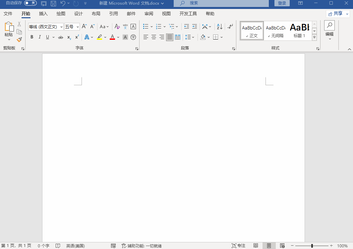Click the 搜索 search box in title bar
Screen dimensions: 353x249
coord(221,3)
